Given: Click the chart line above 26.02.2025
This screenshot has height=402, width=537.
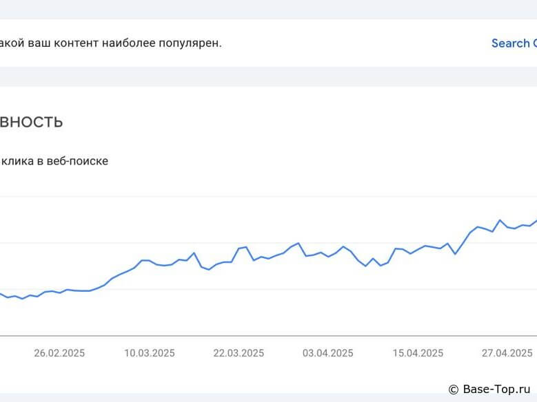Looking at the screenshot, I should coord(59,293).
